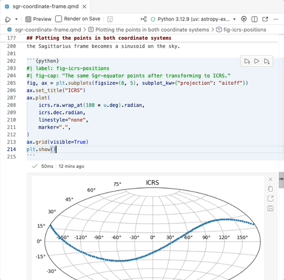Select the Python 3.12.9 interpreter dropdown
The width and height of the screenshot is (284, 280).
(x=193, y=19)
